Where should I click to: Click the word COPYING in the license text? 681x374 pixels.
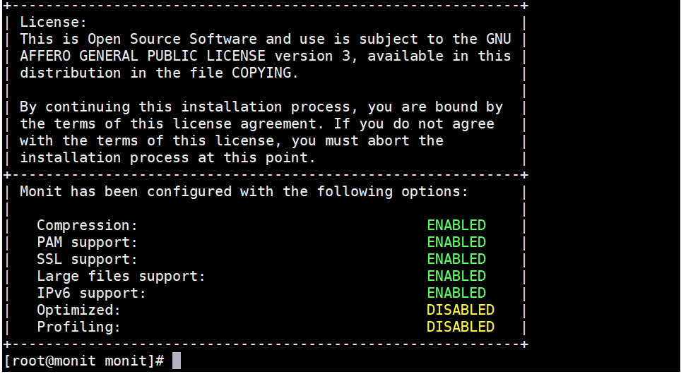[265, 73]
